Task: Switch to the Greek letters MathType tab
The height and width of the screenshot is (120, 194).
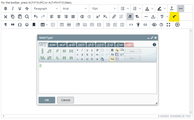Action: pos(72,45)
